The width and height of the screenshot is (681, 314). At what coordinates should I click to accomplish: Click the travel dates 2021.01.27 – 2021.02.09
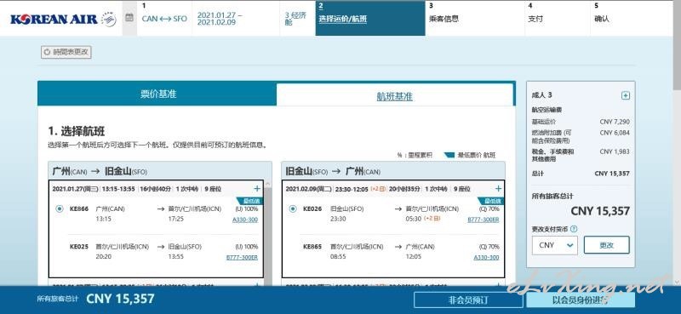click(220, 19)
